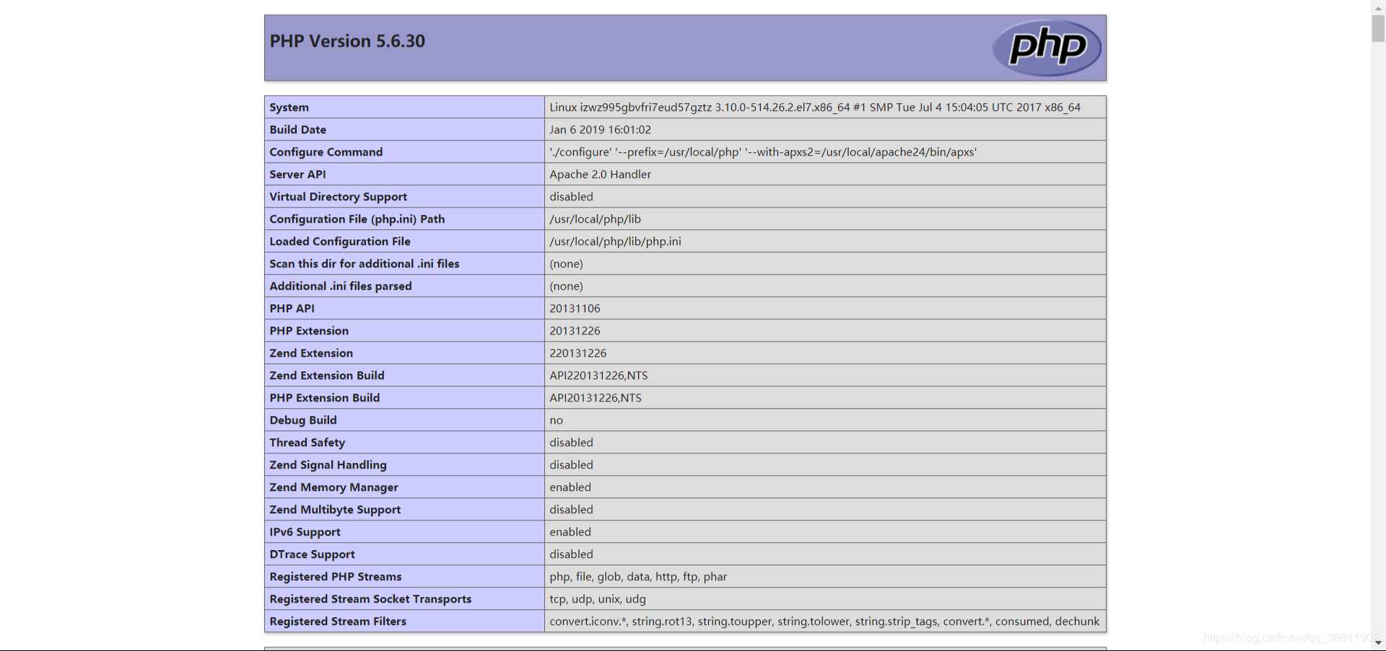Select Additional .ini files parsed label
Screen dimensions: 1386x651
click(341, 286)
